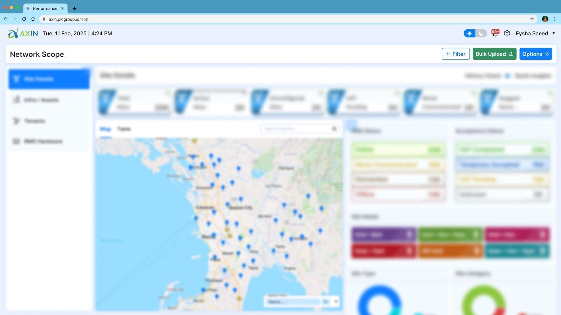Click the Filter button
The height and width of the screenshot is (315, 561).
coord(455,54)
